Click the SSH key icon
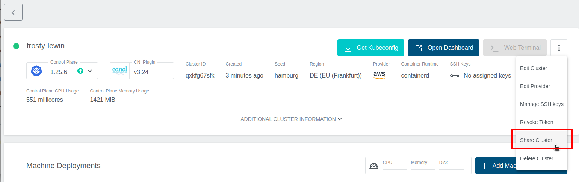Image resolution: width=579 pixels, height=182 pixels. 455,76
